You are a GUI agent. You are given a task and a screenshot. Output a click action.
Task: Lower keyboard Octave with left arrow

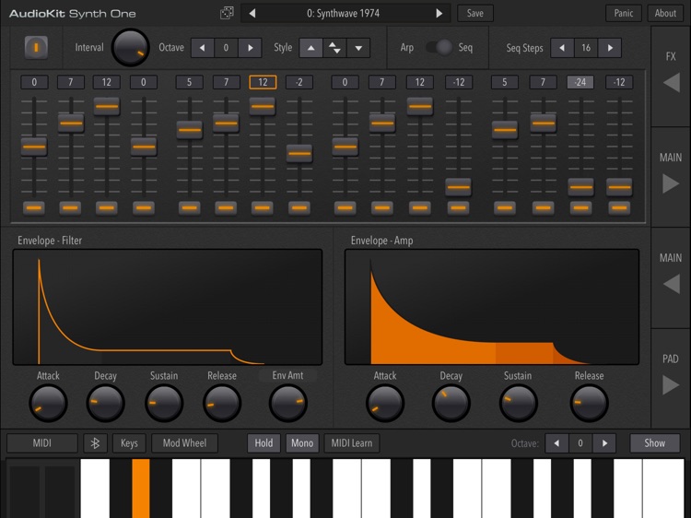click(556, 443)
